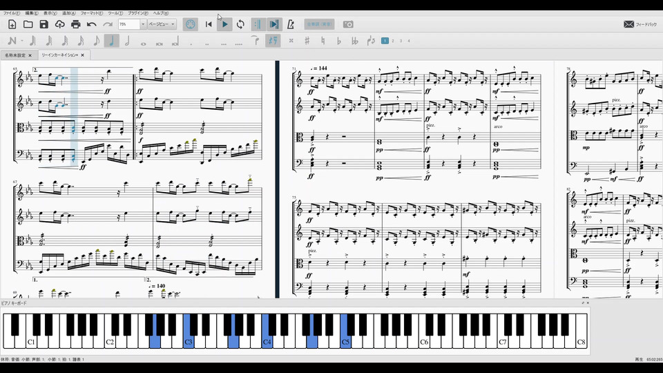Create a new score with the toolbar icon

point(12,24)
